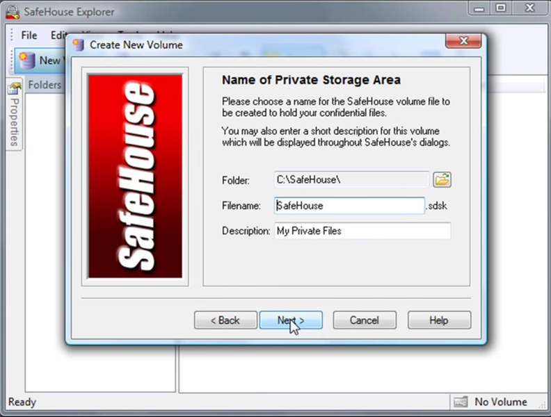Click the Properties vertical tab label
The height and width of the screenshot is (417, 551).
(x=15, y=122)
